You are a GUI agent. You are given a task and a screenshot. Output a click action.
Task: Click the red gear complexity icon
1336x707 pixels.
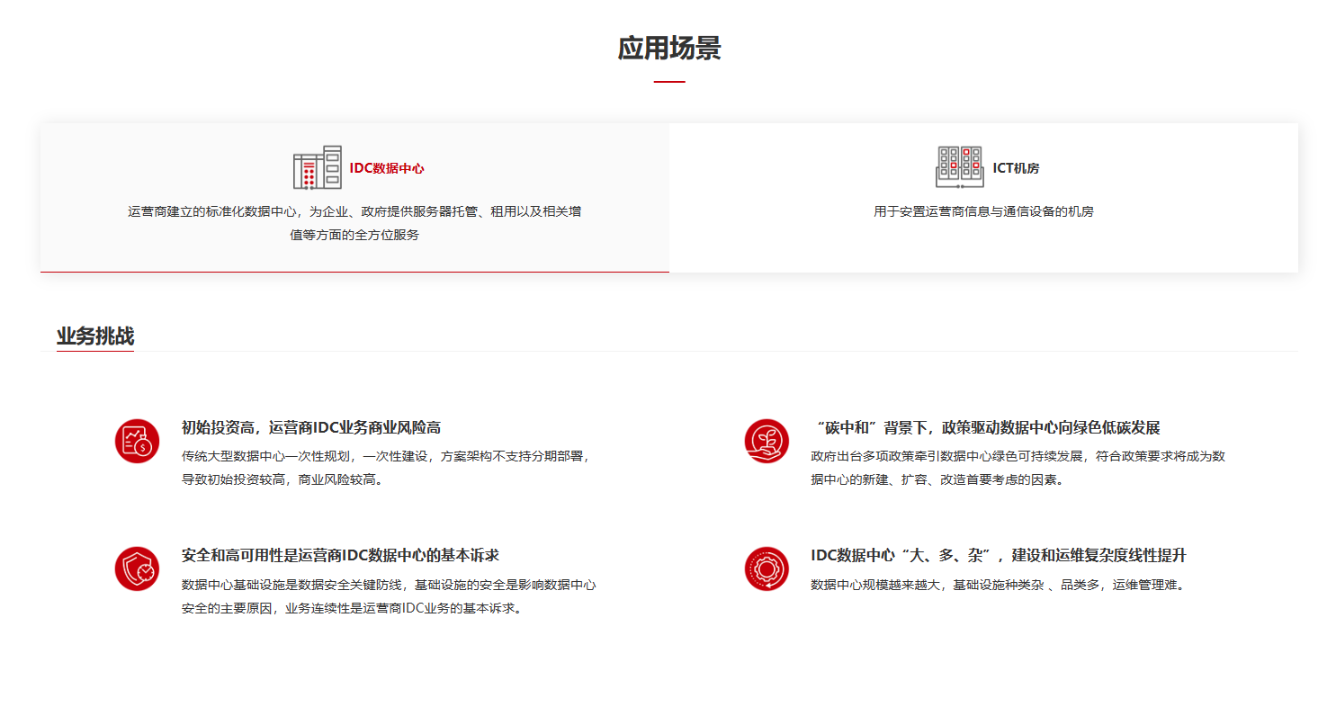(x=767, y=568)
